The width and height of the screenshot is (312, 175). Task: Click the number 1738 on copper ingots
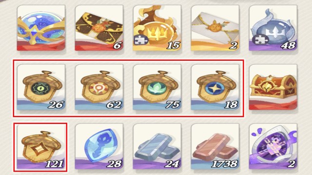click(x=224, y=164)
